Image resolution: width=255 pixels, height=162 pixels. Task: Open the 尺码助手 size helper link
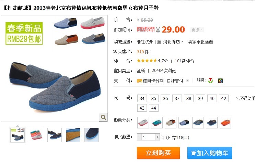pos(245,98)
